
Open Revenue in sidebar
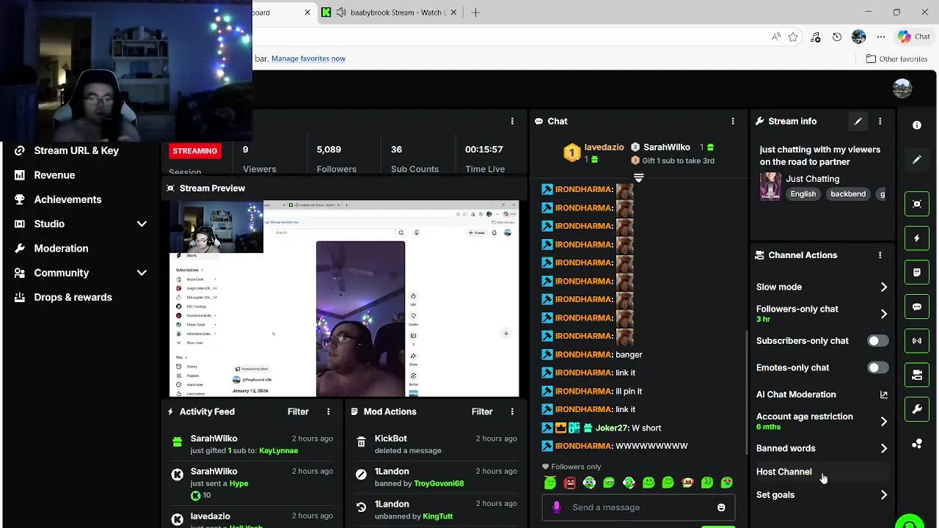click(54, 175)
